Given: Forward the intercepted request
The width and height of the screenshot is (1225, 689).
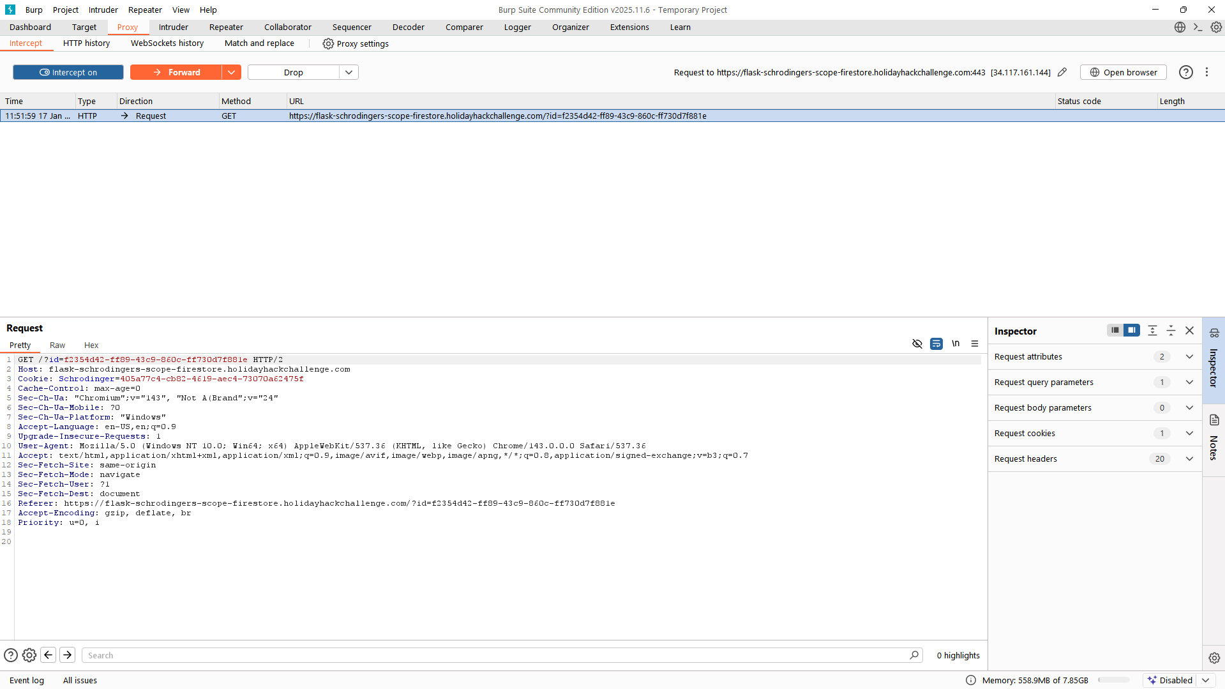Looking at the screenshot, I should 176,72.
